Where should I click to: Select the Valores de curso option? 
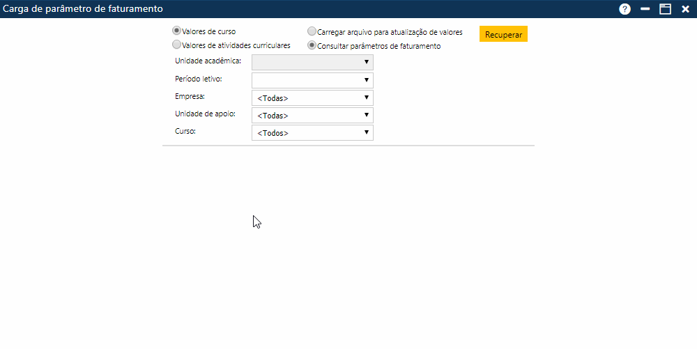pyautogui.click(x=177, y=31)
